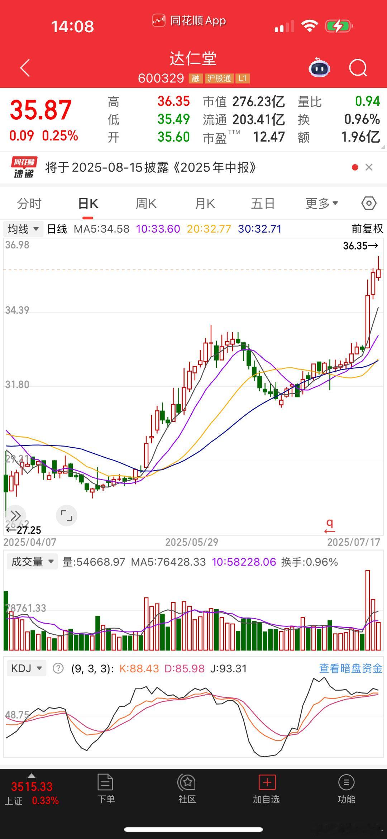This screenshot has width=387, height=839.
Task: Tap the 融 margin badge
Action: tap(196, 78)
